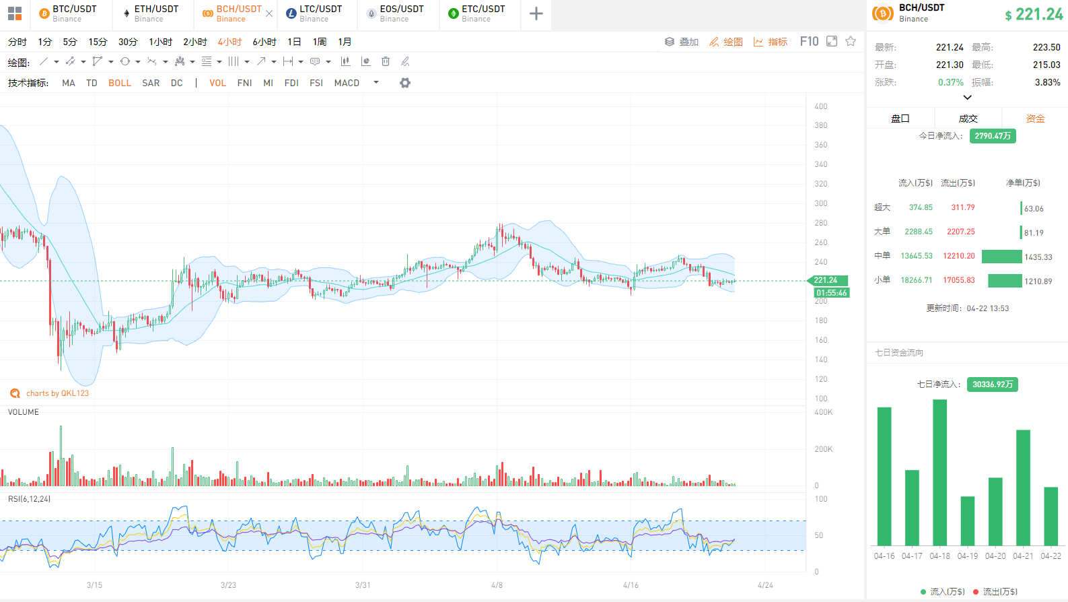Expand price details chevron below 涨跌

tap(967, 98)
